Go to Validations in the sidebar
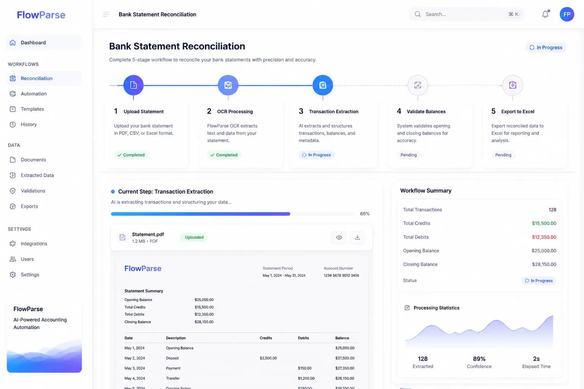The height and width of the screenshot is (389, 584). 44,191
